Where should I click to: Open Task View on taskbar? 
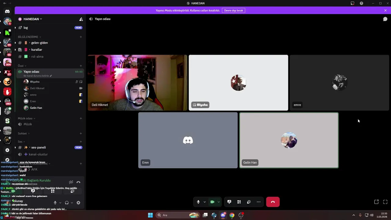tap(205, 215)
